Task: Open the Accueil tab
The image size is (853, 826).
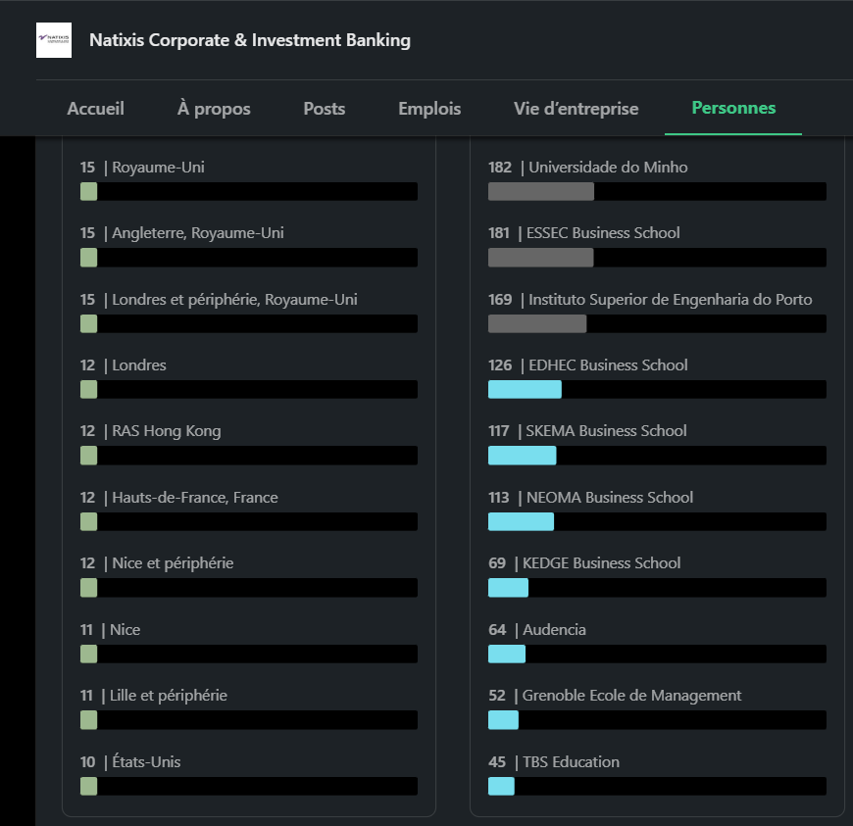Action: [x=96, y=109]
